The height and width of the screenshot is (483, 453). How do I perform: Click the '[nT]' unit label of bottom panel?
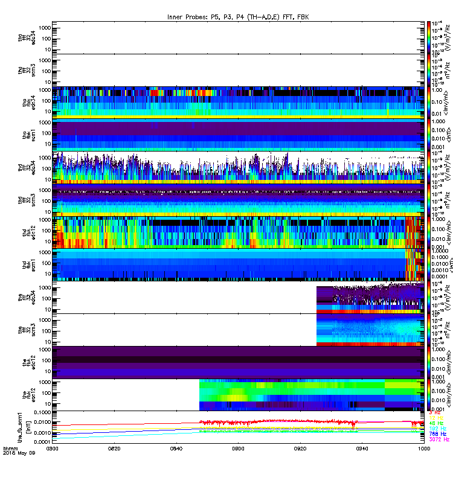[29, 427]
